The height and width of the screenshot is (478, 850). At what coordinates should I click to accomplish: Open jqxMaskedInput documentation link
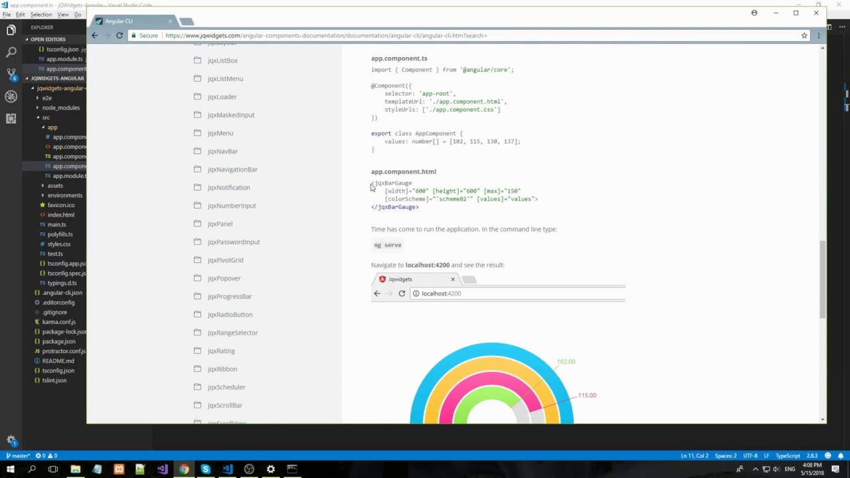coord(230,115)
